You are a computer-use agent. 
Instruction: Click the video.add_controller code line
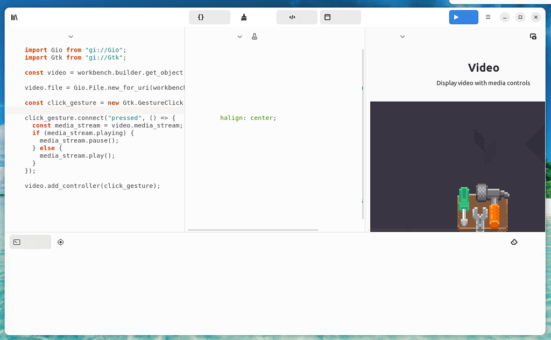click(x=93, y=186)
